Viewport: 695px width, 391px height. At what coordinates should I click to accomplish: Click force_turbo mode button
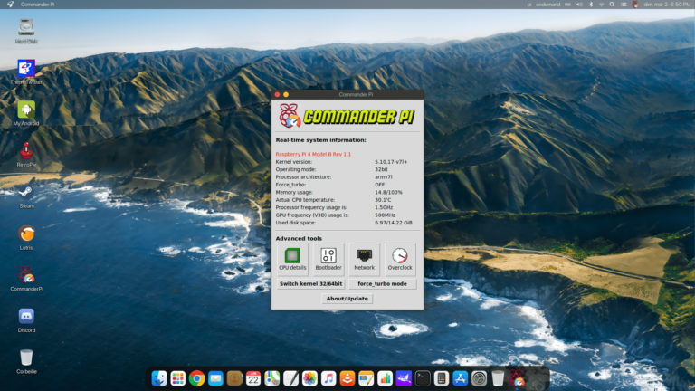point(382,283)
